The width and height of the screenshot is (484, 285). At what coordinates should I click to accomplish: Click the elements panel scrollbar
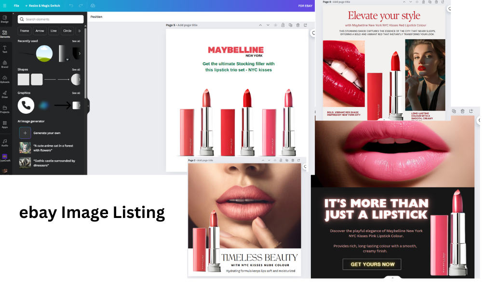pyautogui.click(x=85, y=63)
